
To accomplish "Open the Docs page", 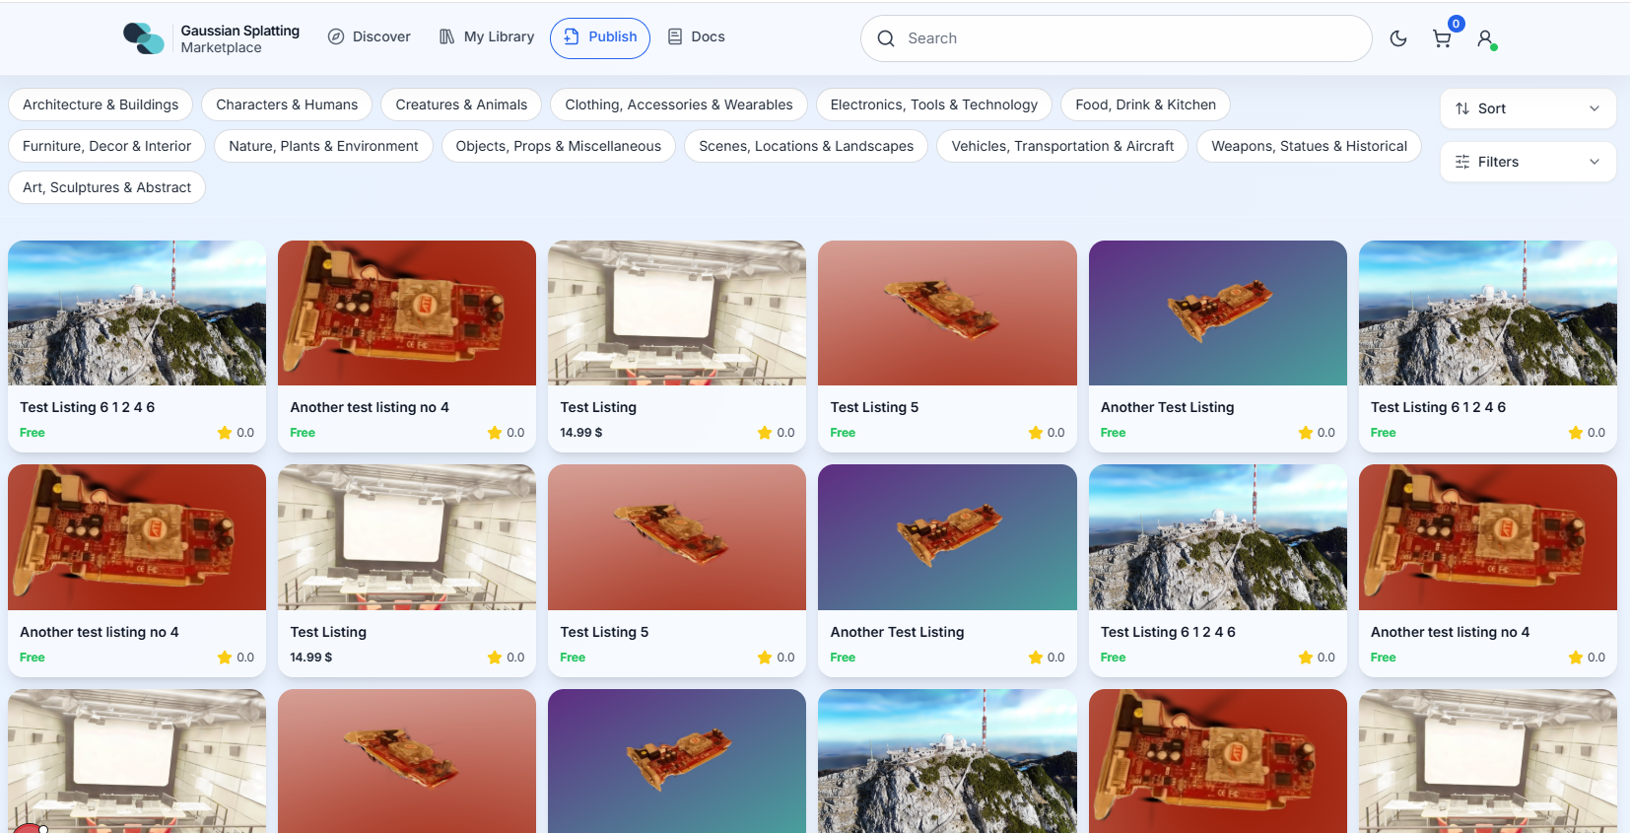I will (696, 37).
